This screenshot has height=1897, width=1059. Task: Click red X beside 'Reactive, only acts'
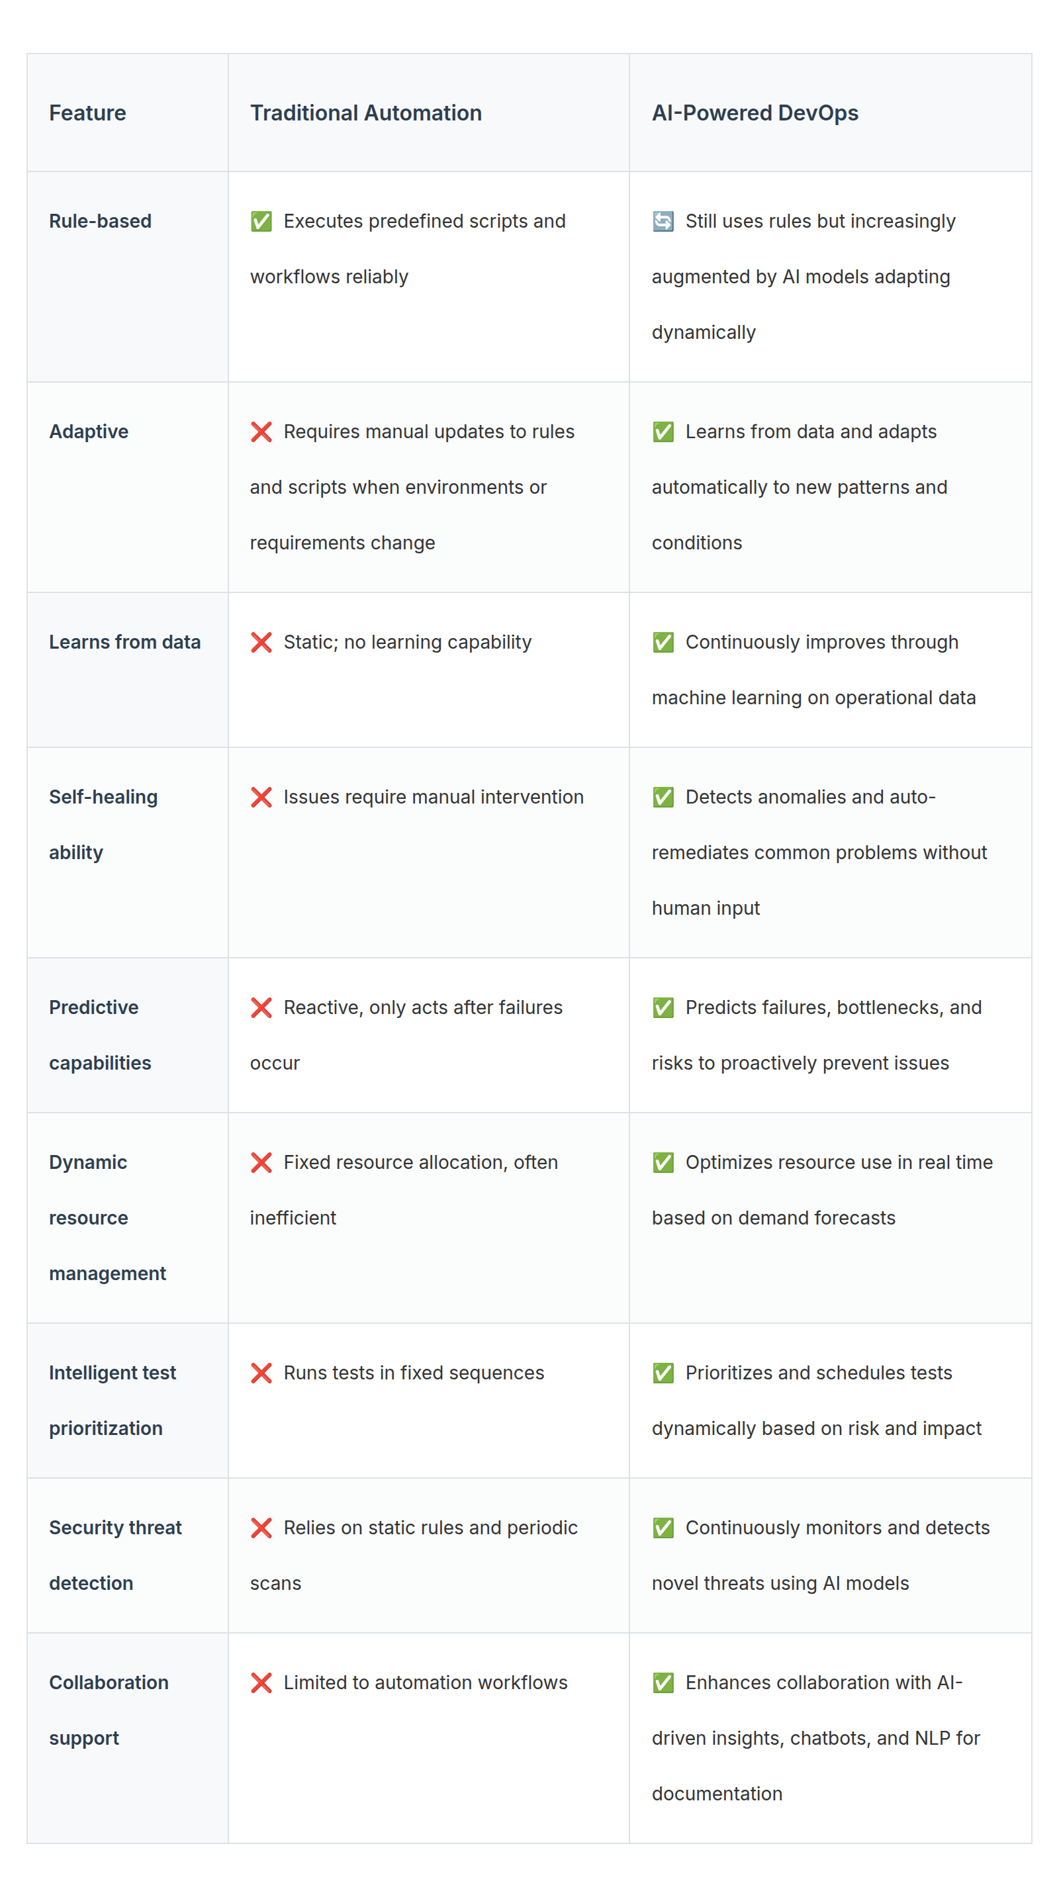click(261, 1007)
